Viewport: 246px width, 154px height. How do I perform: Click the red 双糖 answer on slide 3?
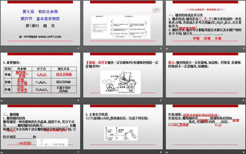click(x=207, y=38)
